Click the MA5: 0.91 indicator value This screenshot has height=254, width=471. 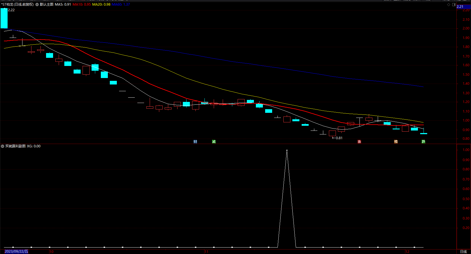pos(63,4)
